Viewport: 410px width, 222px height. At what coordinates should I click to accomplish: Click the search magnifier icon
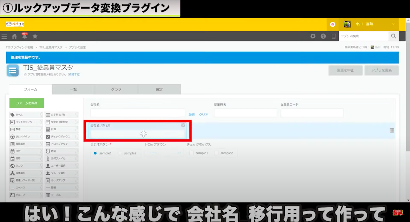(x=393, y=36)
